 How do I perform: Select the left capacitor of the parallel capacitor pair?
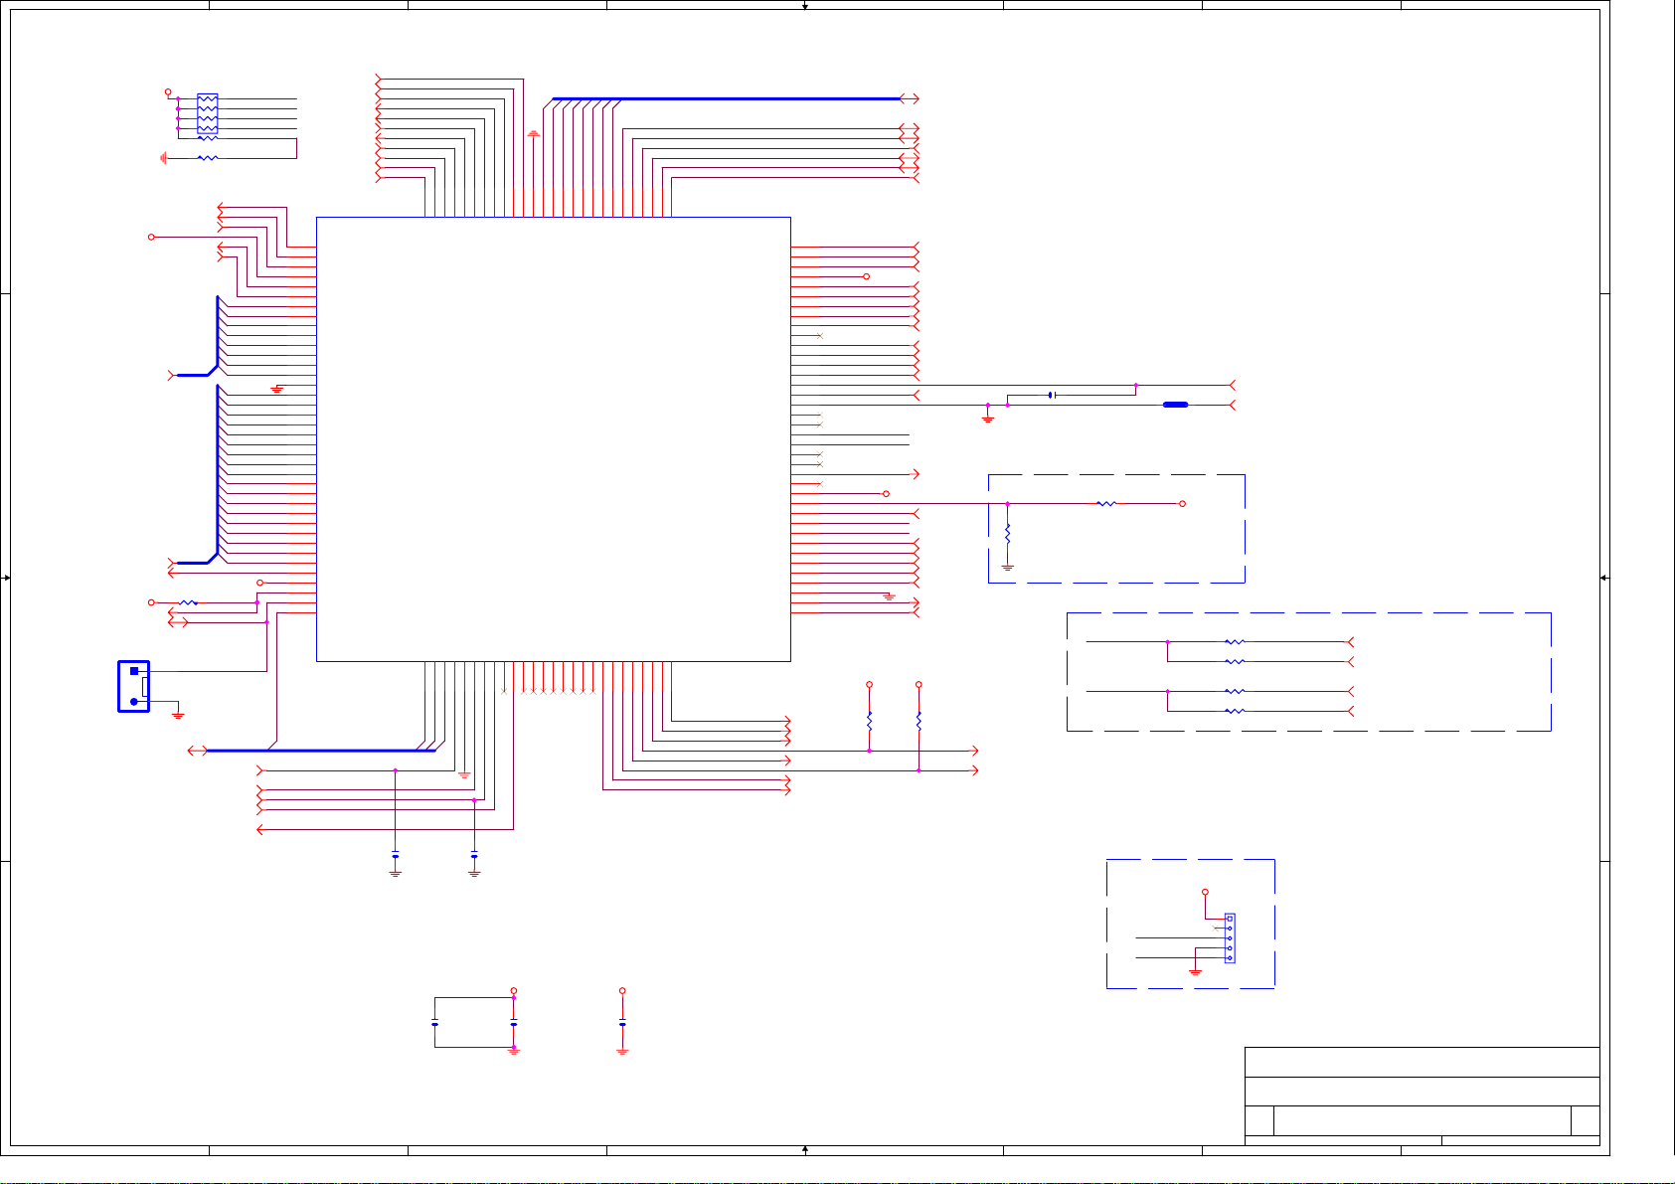[x=435, y=1023]
